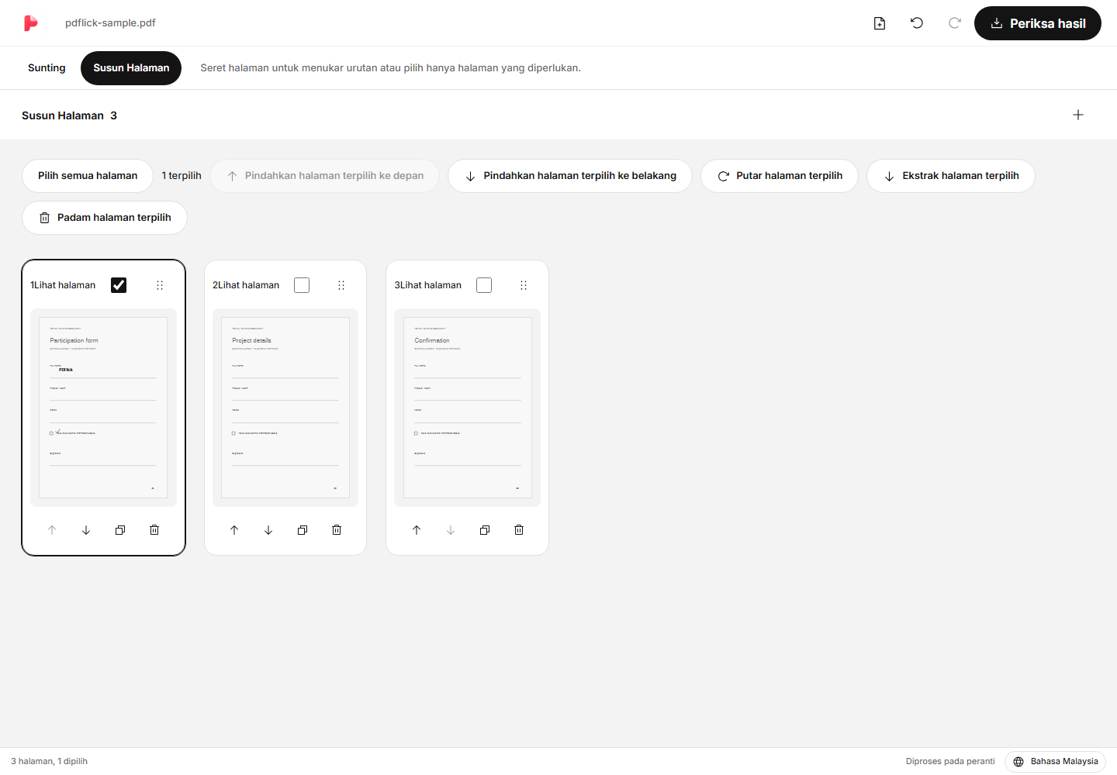1117x775 pixels.
Task: Open the Confirmation page thumbnail
Action: coord(467,408)
